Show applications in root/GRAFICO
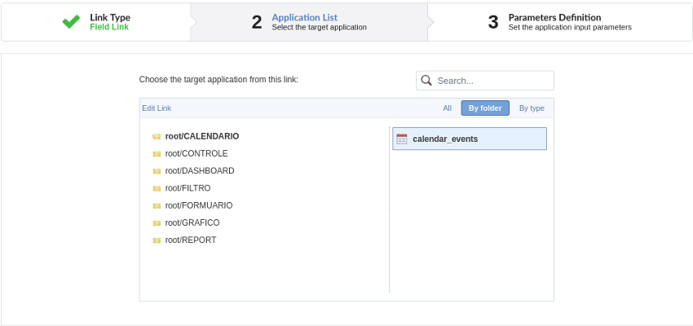 pos(192,222)
